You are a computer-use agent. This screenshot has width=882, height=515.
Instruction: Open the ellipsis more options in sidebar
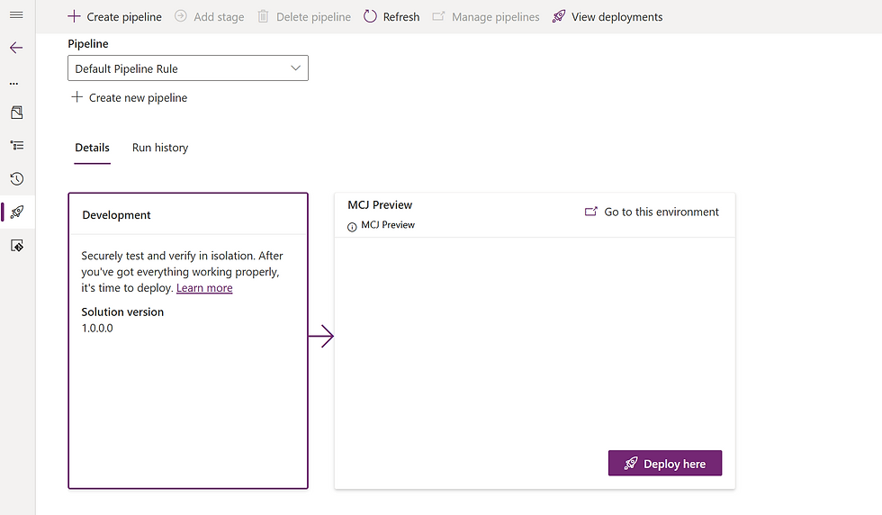(14, 84)
